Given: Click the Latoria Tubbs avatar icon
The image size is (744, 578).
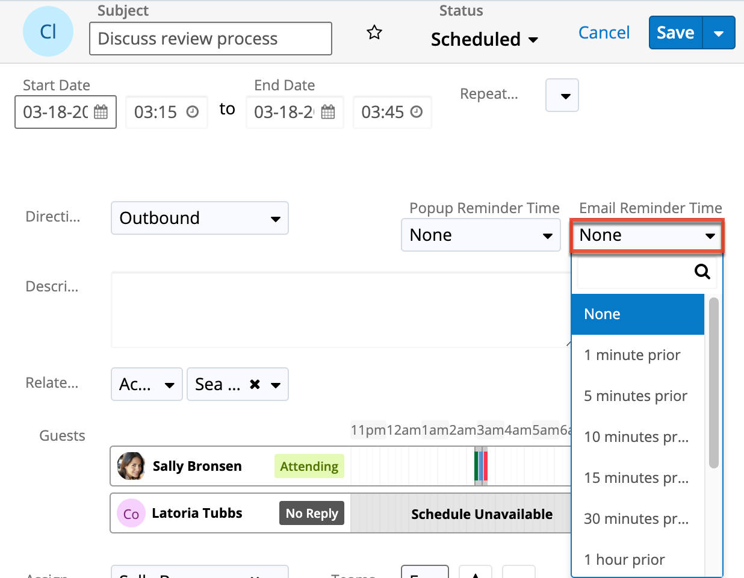Looking at the screenshot, I should pos(131,514).
